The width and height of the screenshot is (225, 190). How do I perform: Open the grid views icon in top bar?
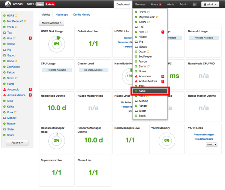195,4
